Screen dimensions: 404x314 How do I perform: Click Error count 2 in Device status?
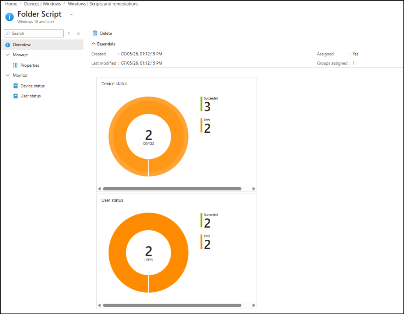point(207,128)
